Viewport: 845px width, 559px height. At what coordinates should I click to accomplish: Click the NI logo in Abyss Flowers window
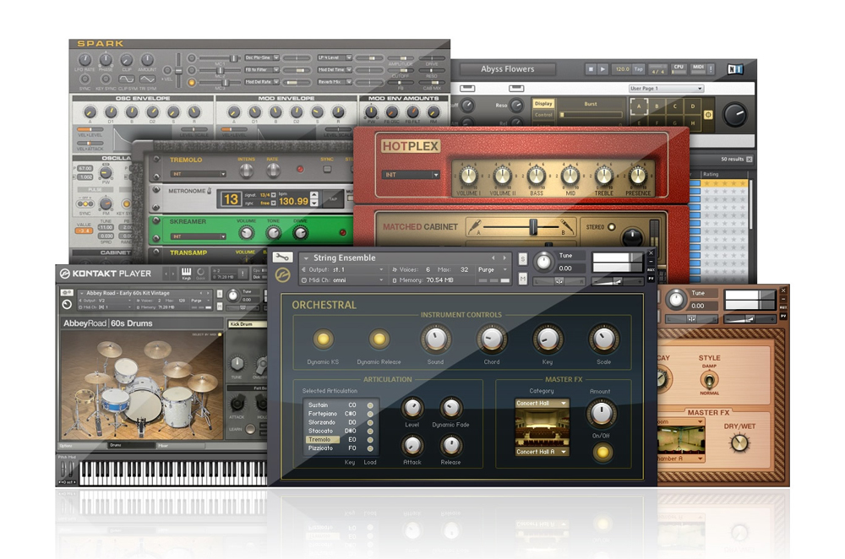[x=735, y=69]
